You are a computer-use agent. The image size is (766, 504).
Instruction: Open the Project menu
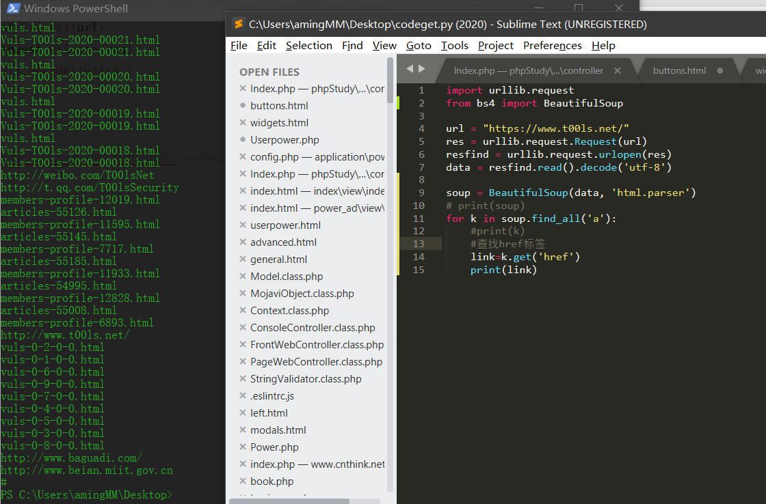coord(495,45)
